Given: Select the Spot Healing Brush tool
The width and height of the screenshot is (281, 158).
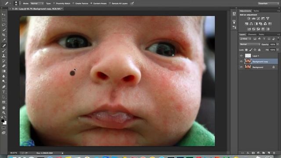Looking at the screenshot, I should click(x=4, y=46).
